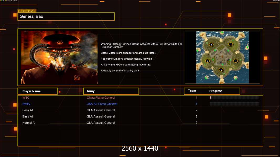
Task: Select player W3C in the list
Action: pyautogui.click(x=26, y=98)
